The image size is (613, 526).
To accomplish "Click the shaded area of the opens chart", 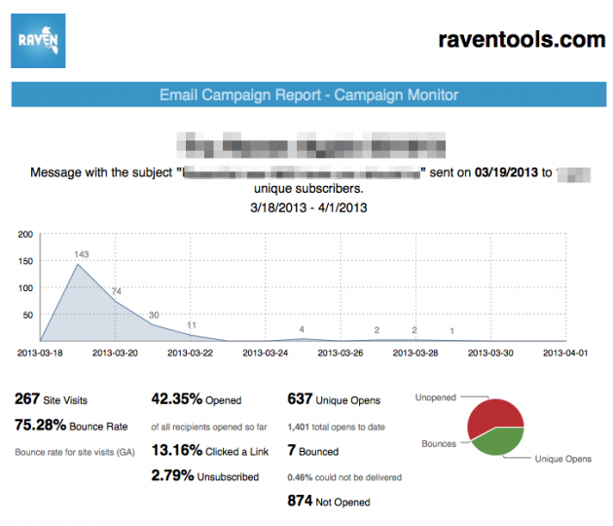I will [x=90, y=313].
